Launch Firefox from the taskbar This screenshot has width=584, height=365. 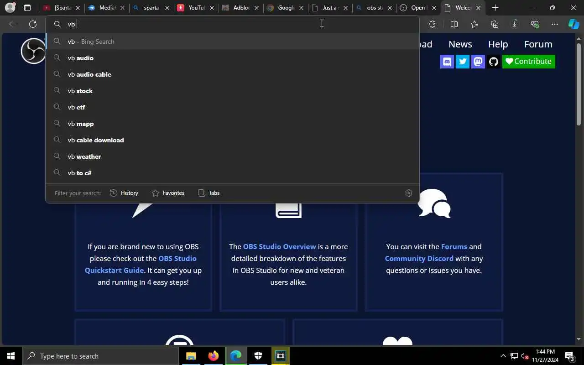tap(213, 356)
